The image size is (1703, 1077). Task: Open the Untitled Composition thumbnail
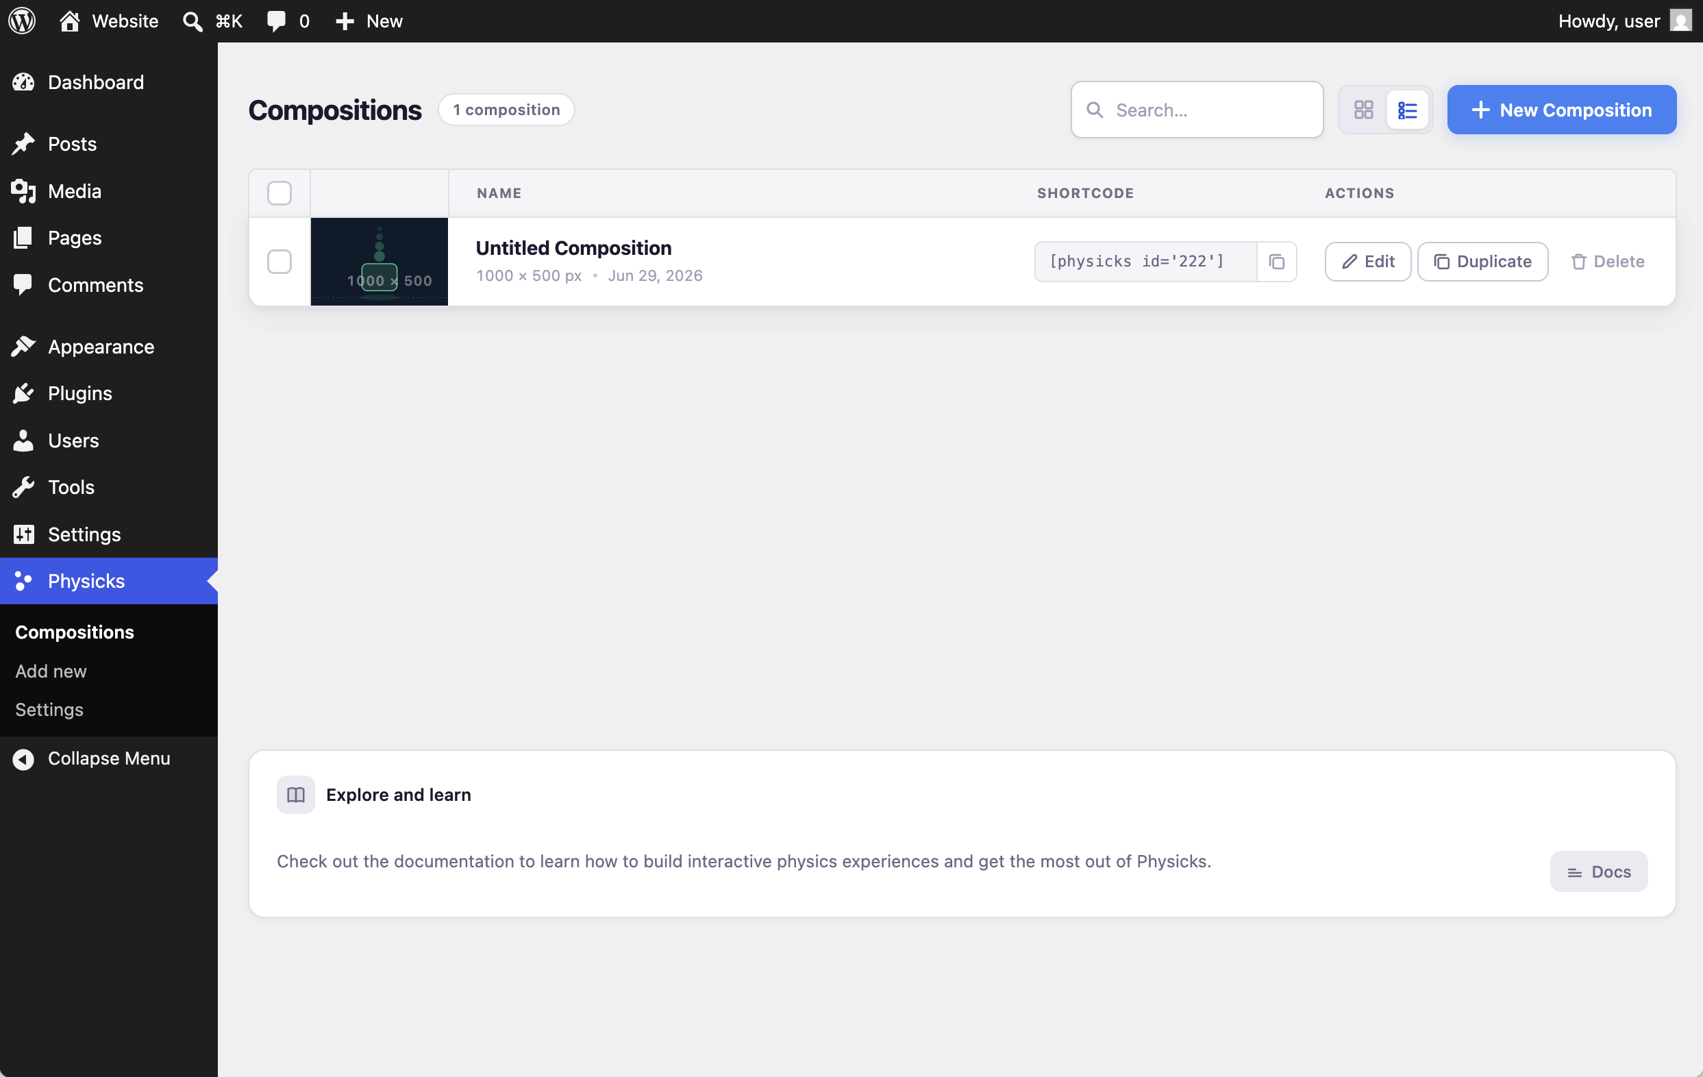[x=379, y=262]
